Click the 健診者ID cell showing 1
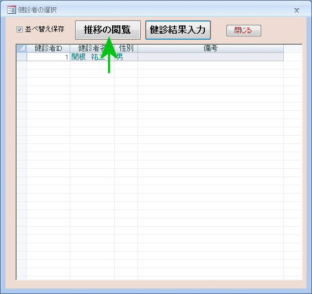This screenshot has height=294, width=312. point(49,57)
